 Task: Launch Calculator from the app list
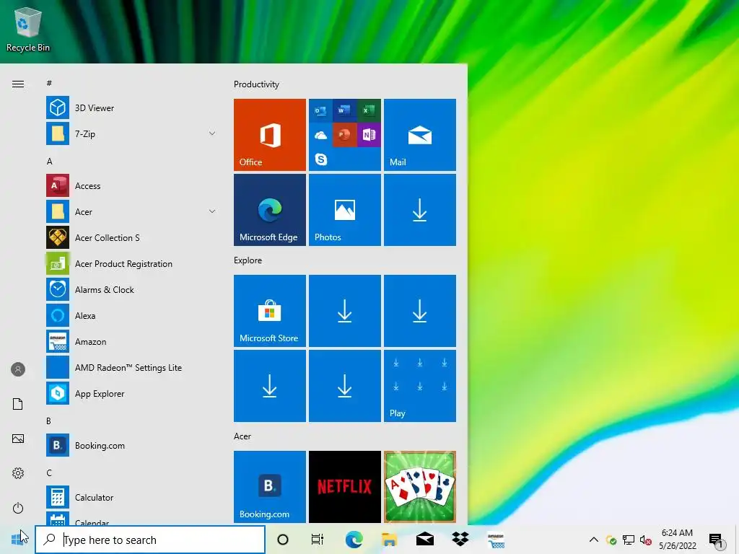132,497
